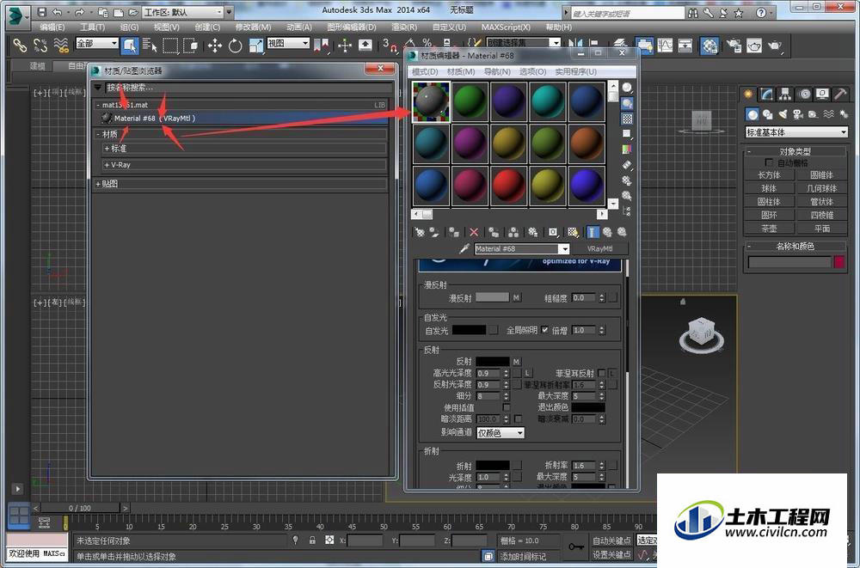Open the 影响通道 仅颜色 dropdown
860x568 pixels.
(x=500, y=433)
